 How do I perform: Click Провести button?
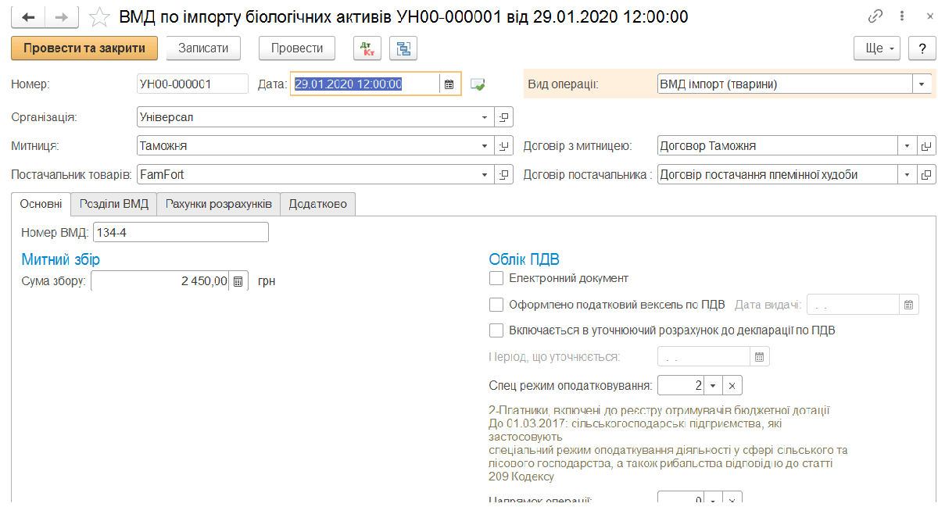click(x=297, y=48)
